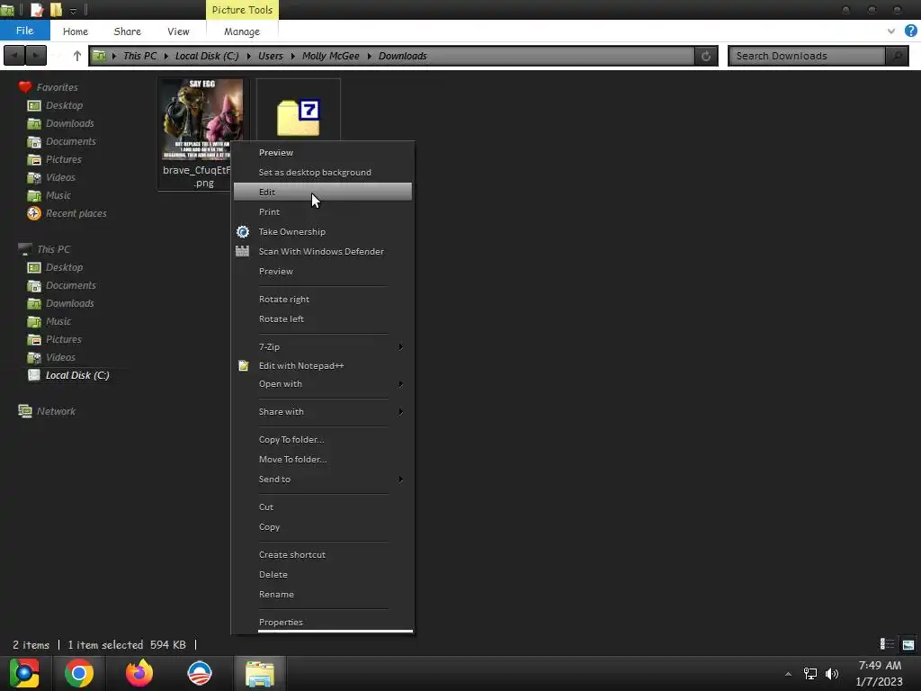Switch to the Share ribbon tab
921x691 pixels.
pyautogui.click(x=127, y=31)
